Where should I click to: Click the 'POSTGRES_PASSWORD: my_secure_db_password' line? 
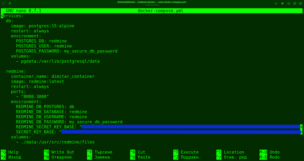[x=67, y=51]
